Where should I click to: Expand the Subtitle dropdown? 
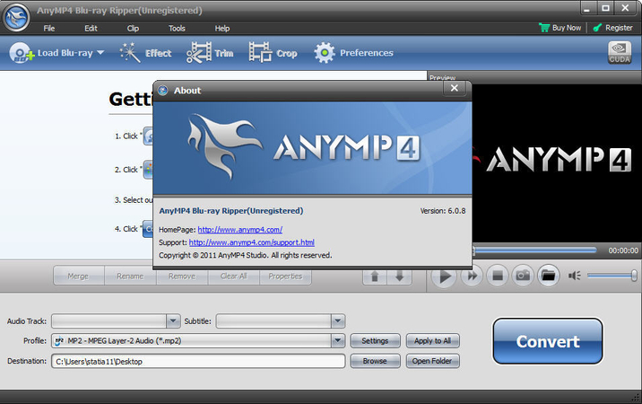pyautogui.click(x=338, y=321)
